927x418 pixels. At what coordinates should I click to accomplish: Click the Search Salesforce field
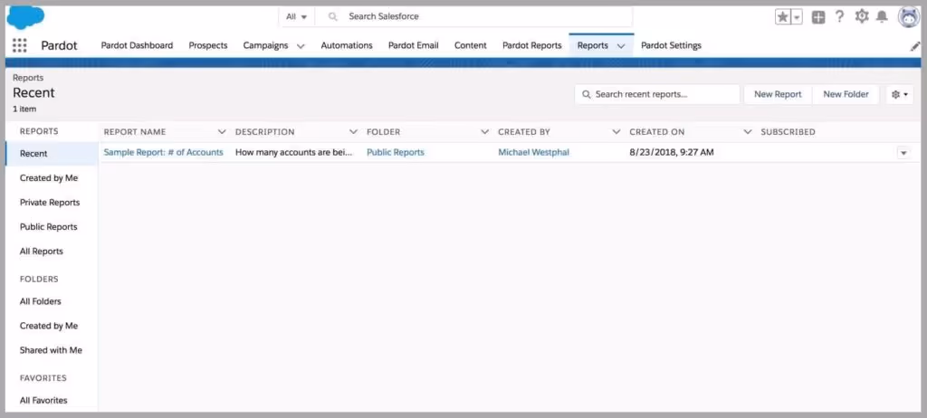pyautogui.click(x=473, y=16)
